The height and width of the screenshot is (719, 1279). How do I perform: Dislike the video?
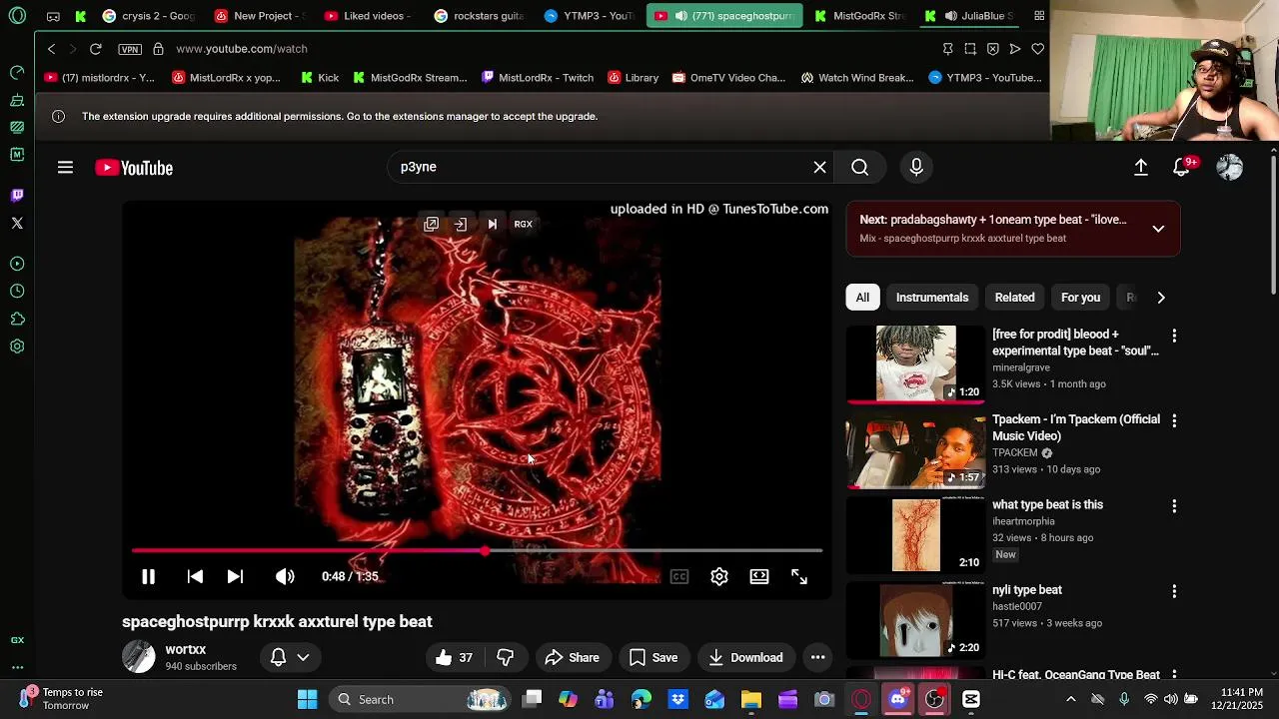point(506,657)
